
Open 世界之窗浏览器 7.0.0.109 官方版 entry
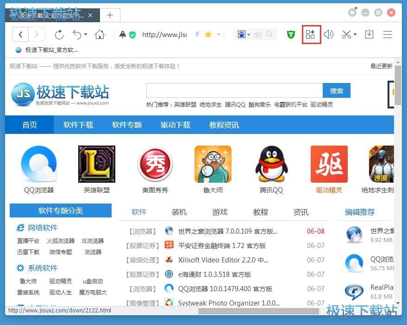(x=228, y=231)
